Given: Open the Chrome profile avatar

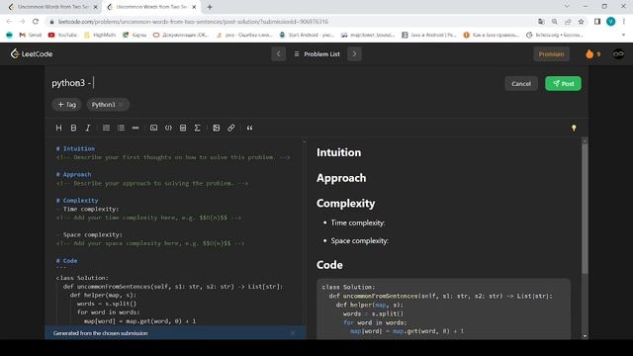Looking at the screenshot, I should tap(611, 22).
